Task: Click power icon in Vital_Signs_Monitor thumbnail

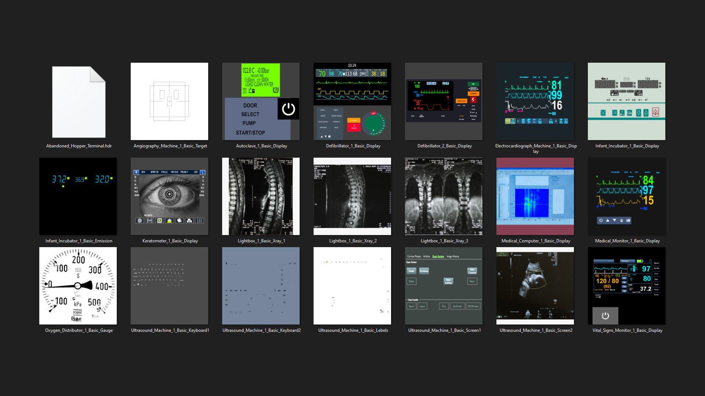Action: pos(605,316)
